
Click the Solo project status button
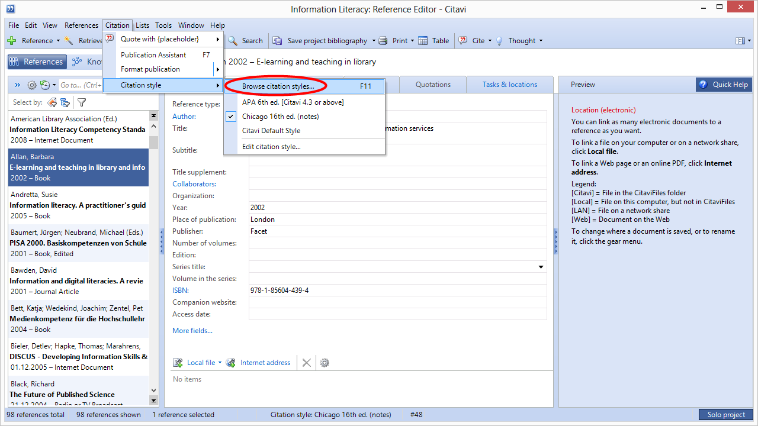pyautogui.click(x=726, y=415)
